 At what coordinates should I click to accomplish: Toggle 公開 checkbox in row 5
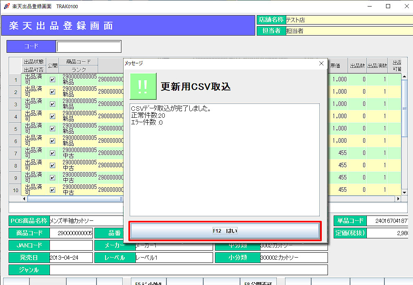(52, 129)
